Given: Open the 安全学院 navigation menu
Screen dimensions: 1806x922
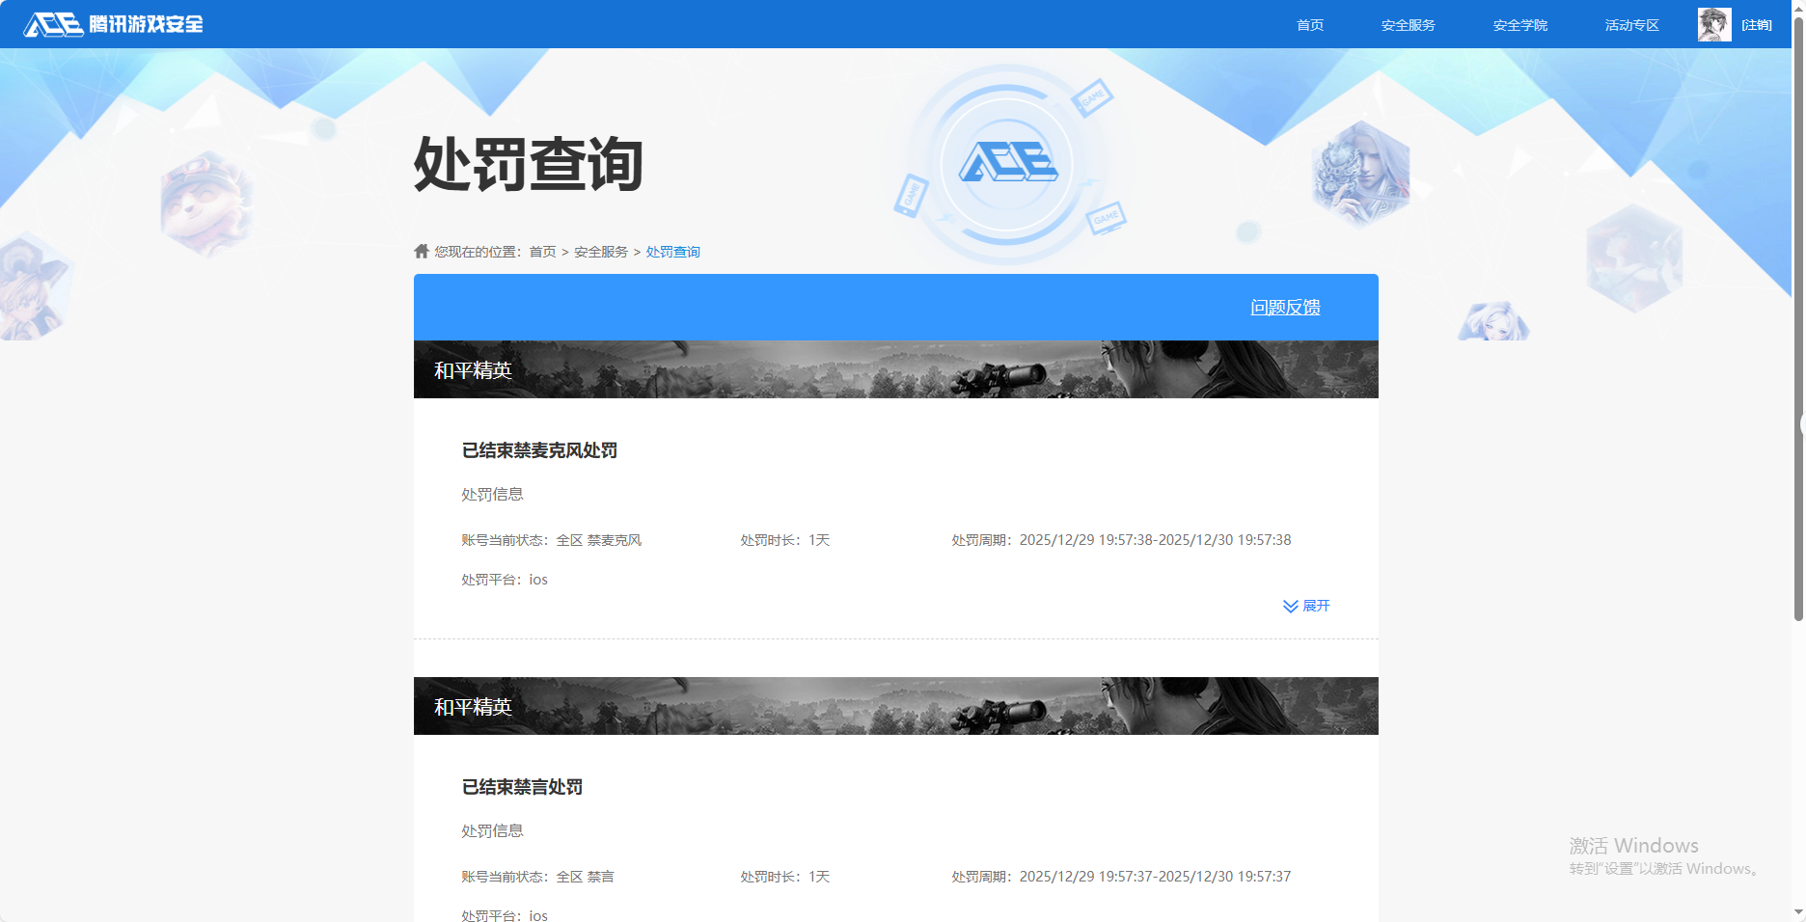Looking at the screenshot, I should pos(1519,24).
